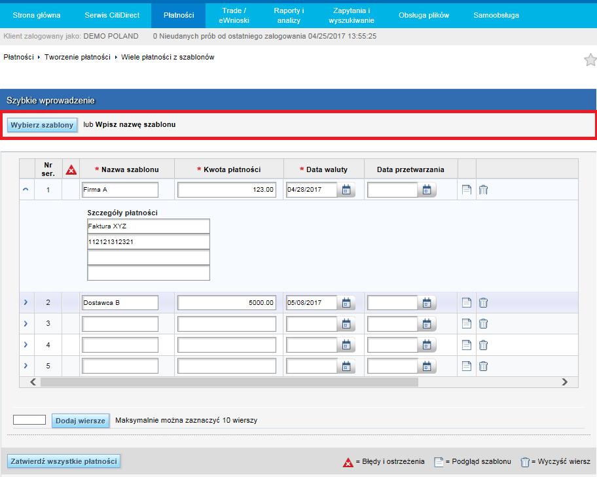Click Nazwa szablonu column header
Image resolution: width=597 pixels, height=477 pixels.
pos(127,169)
